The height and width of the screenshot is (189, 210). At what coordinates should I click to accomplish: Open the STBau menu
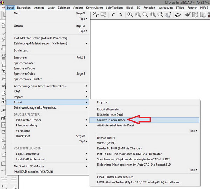coord(180,8)
